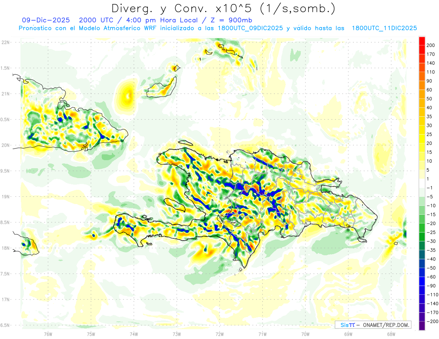Click the "18N" latitude label
Screen dimensions: 439x339
click(5, 248)
